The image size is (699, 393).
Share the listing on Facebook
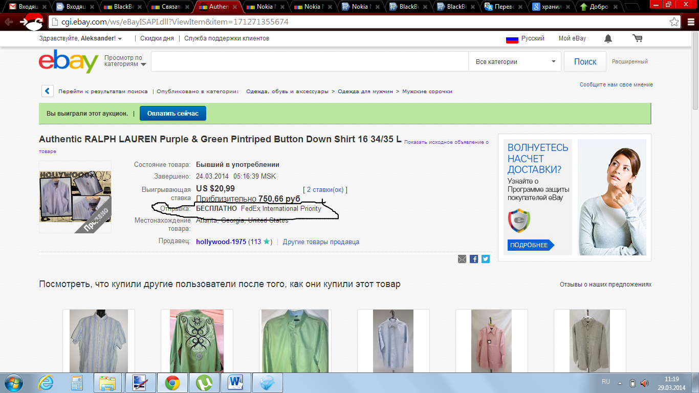[474, 259]
